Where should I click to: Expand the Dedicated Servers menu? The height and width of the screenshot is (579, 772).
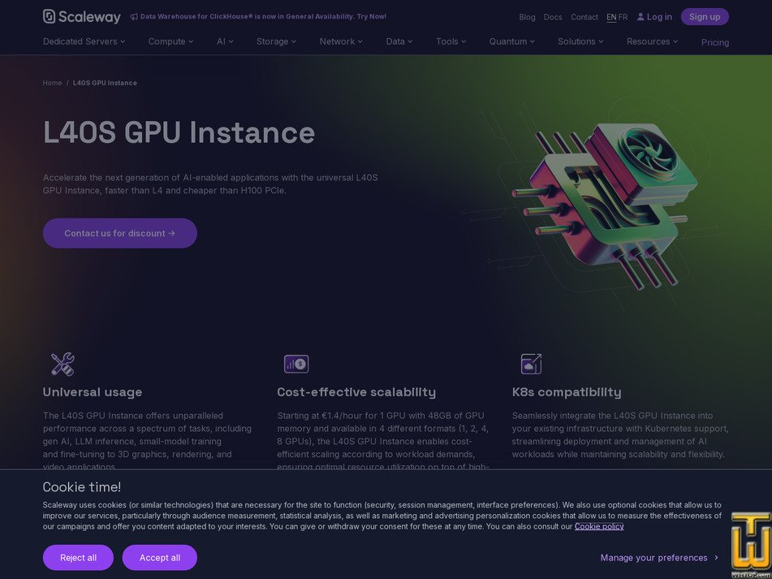point(84,41)
